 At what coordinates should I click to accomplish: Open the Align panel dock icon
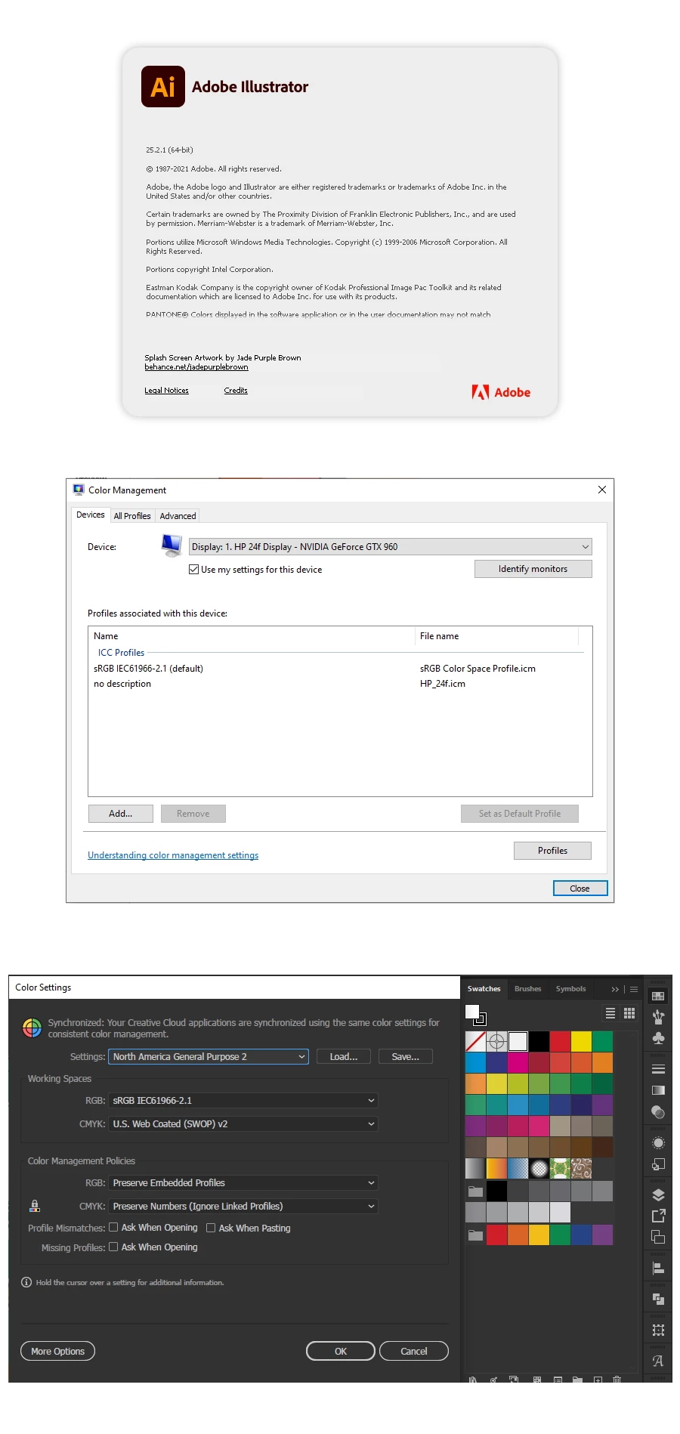pos(658,1269)
